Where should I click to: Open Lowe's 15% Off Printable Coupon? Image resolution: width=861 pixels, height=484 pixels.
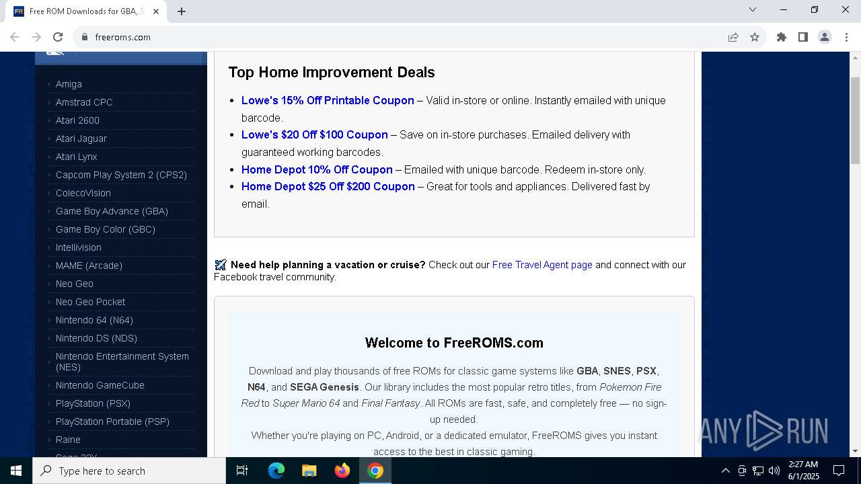click(x=328, y=100)
